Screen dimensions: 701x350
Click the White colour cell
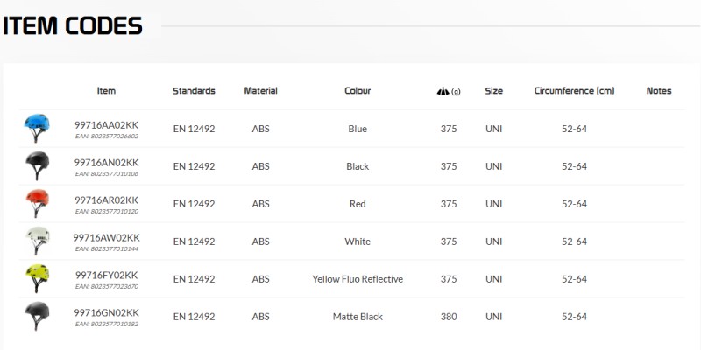(x=358, y=241)
